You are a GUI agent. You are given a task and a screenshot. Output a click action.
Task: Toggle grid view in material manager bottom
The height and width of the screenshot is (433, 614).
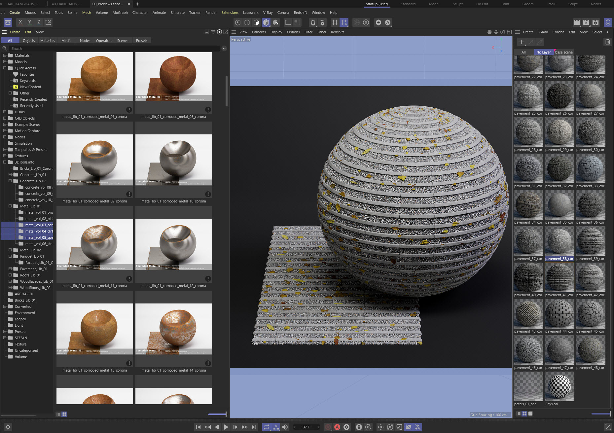tap(524, 414)
